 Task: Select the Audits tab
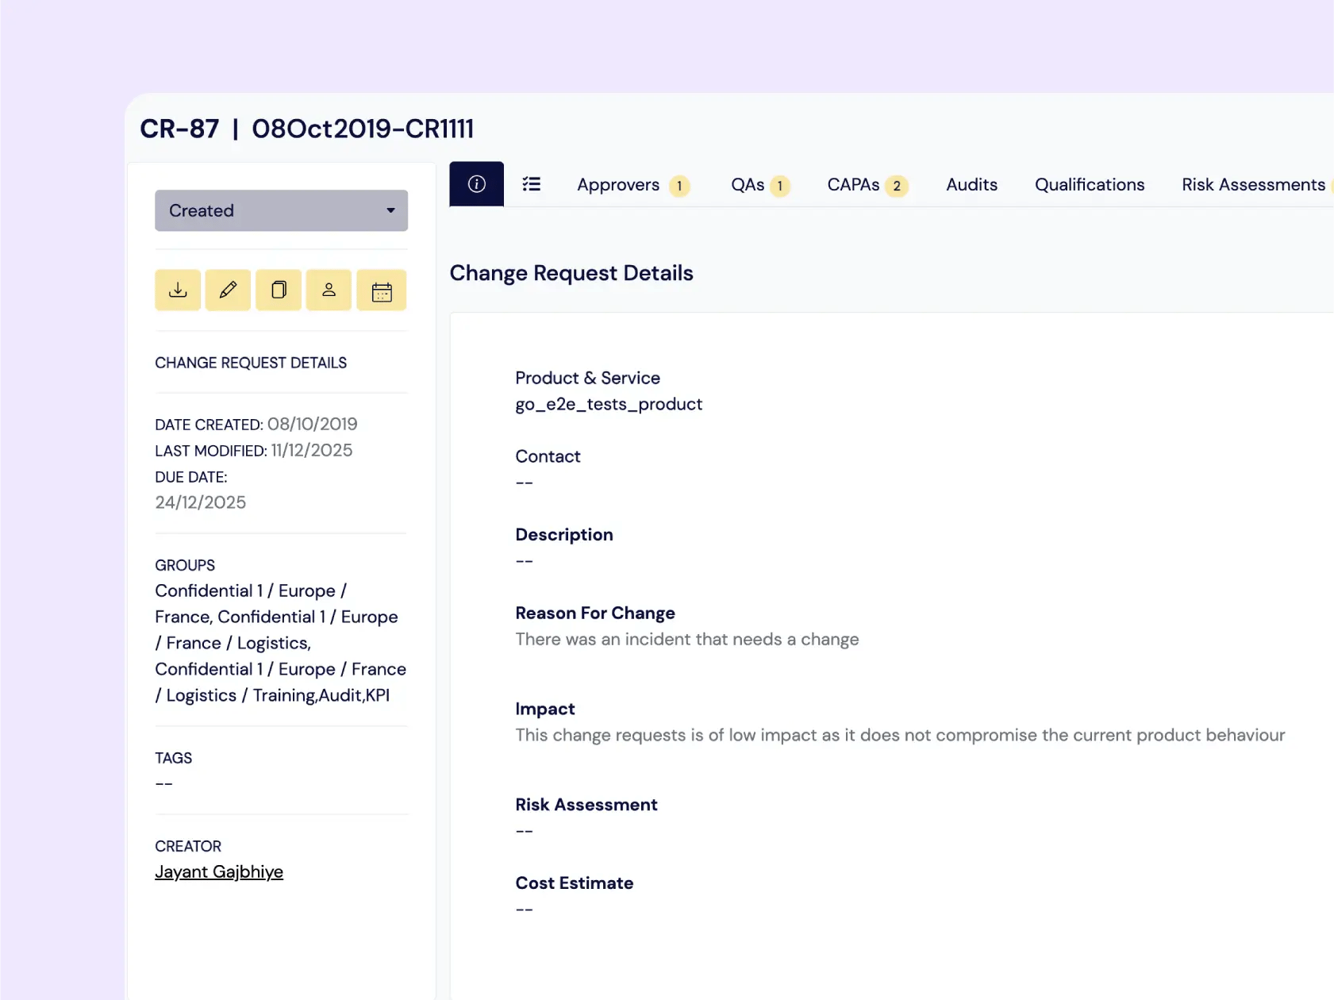pos(971,184)
